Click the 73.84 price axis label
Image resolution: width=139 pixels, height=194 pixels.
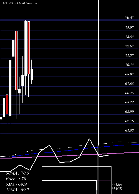tap(130, 37)
